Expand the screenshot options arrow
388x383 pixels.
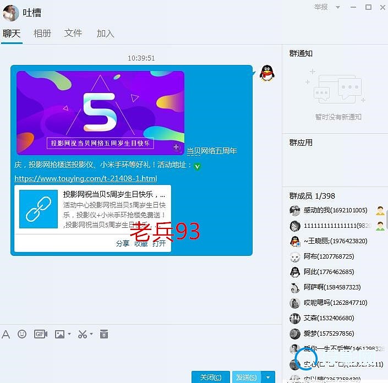pyautogui.click(x=91, y=334)
